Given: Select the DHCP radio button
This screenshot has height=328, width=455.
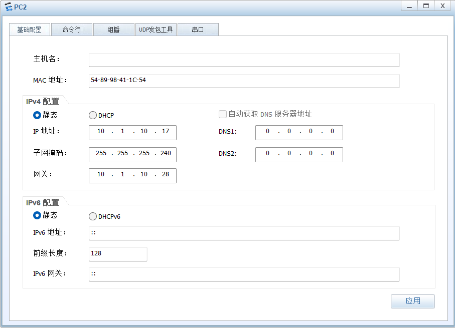Looking at the screenshot, I should pos(93,115).
